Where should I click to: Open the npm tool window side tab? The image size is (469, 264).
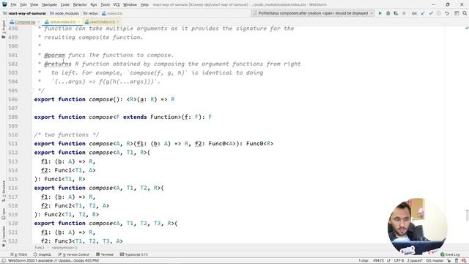[4, 213]
